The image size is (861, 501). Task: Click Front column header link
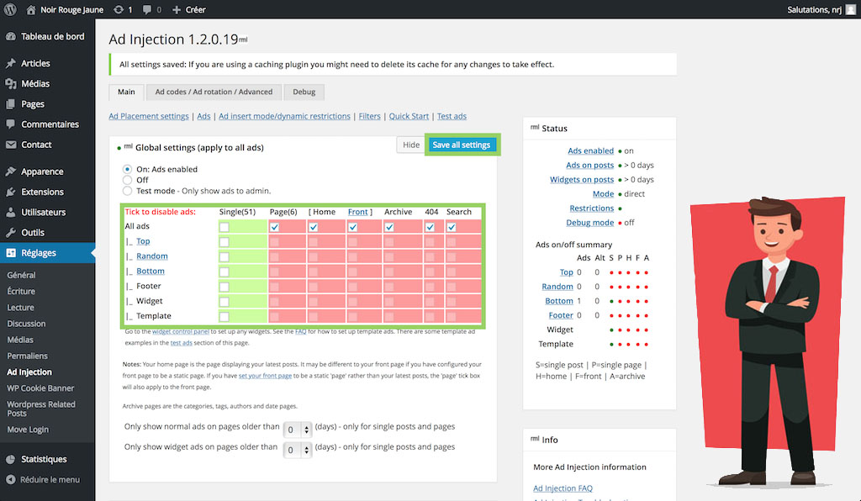[x=358, y=211]
